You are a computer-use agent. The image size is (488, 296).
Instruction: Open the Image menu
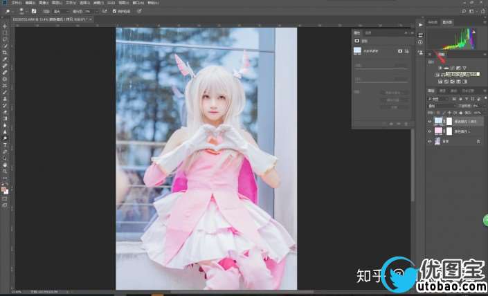[x=44, y=3]
